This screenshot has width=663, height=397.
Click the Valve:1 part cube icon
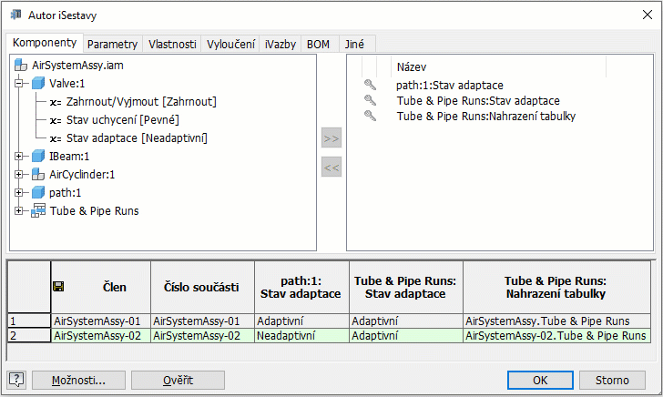pyautogui.click(x=38, y=83)
